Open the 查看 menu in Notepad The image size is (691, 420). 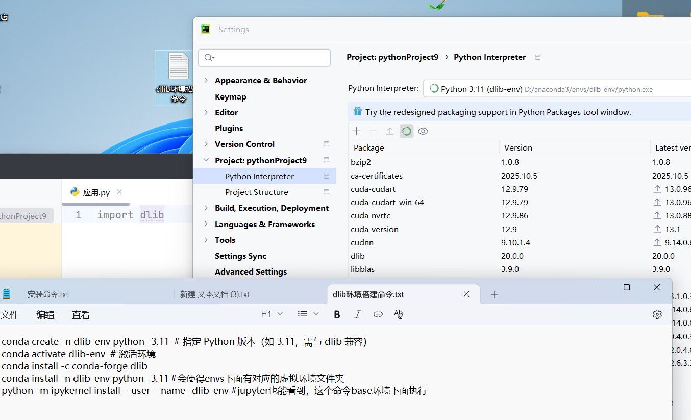pyautogui.click(x=81, y=315)
